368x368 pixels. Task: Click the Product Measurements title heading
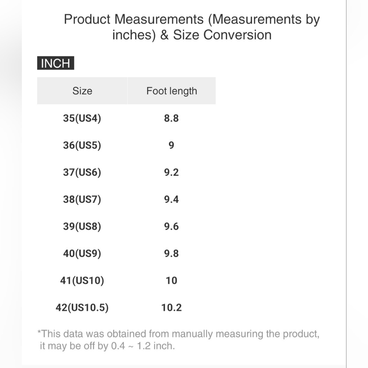tap(192, 27)
